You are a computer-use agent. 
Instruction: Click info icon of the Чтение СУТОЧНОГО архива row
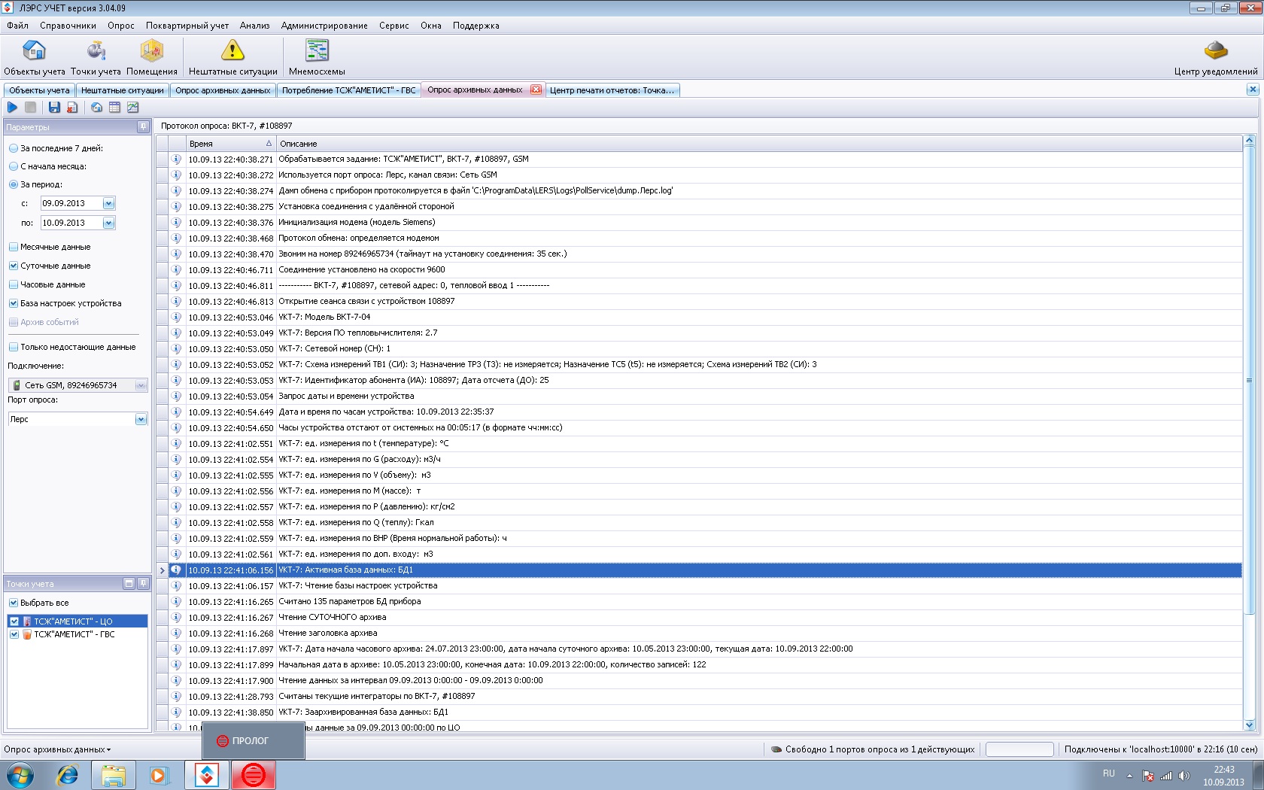[176, 618]
